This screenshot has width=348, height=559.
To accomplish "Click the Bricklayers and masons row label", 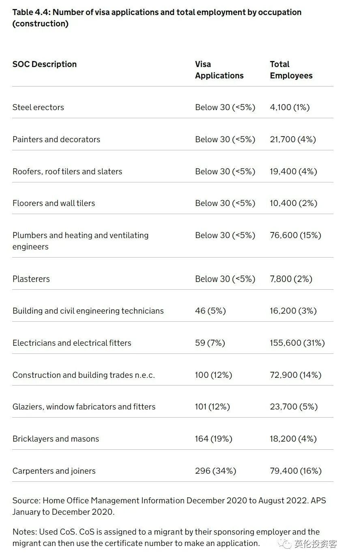I will point(56,439).
